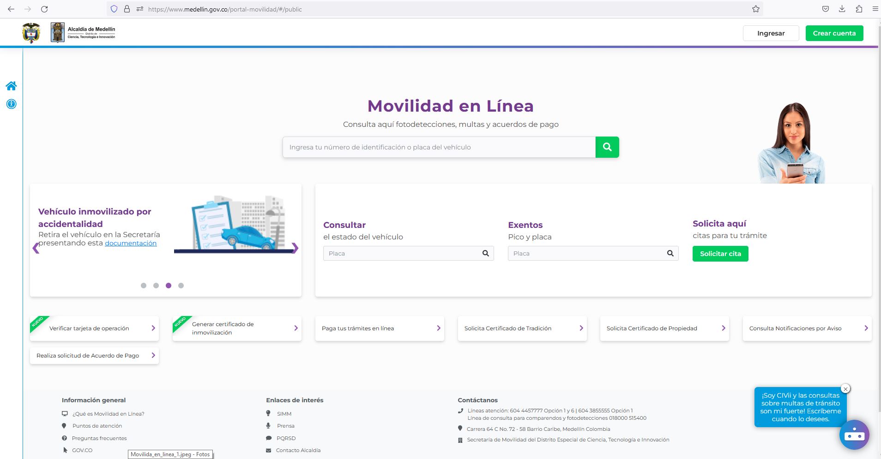Reload the page in the browser
Viewport: 881px width, 459px height.
[x=44, y=9]
